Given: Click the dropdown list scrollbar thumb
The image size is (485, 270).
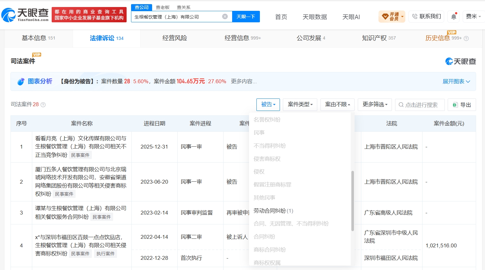Looking at the screenshot, I should point(352,201).
